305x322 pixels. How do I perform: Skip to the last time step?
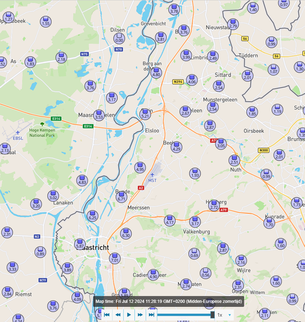(151, 315)
